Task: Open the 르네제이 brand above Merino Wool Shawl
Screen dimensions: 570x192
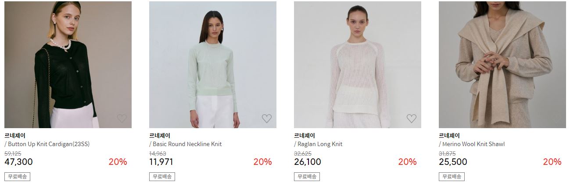Action: [449, 136]
